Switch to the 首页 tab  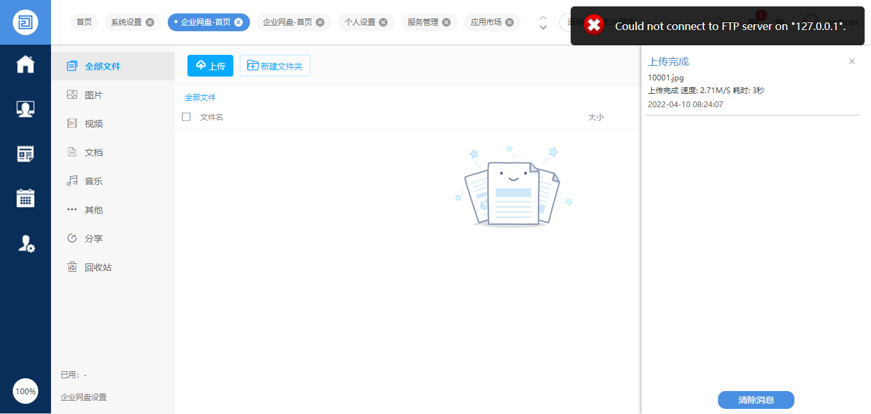(x=84, y=22)
